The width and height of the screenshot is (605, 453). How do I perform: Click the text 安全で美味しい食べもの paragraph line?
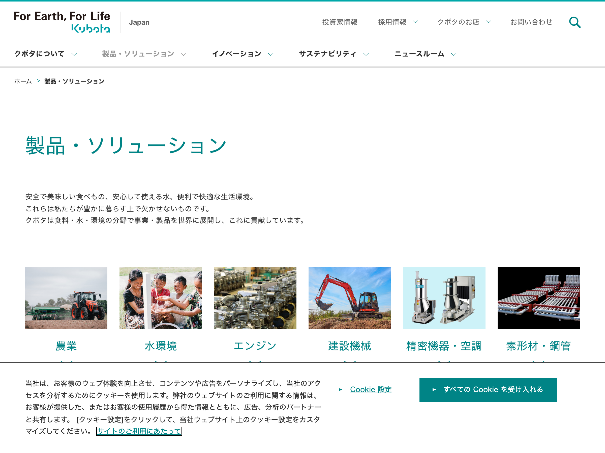(x=141, y=197)
